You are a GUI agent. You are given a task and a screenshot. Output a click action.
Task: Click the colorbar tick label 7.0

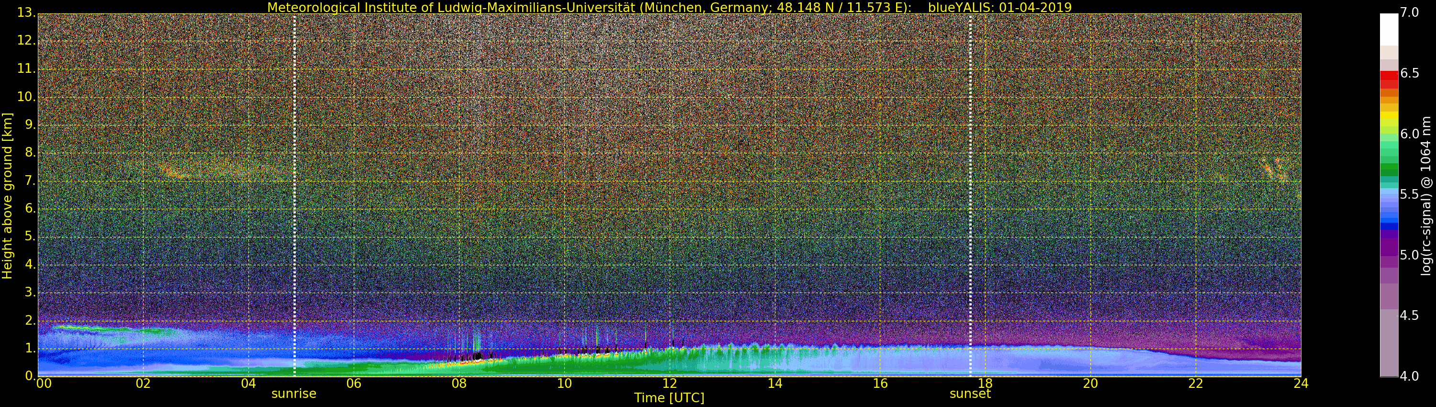1410,13
